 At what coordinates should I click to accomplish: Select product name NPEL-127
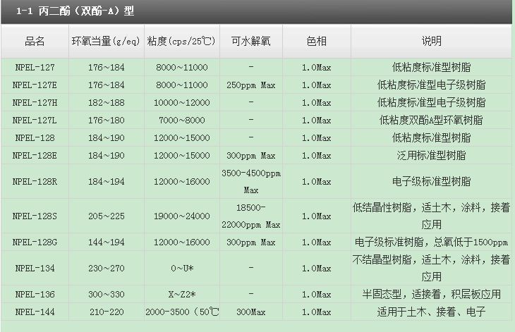35,68
